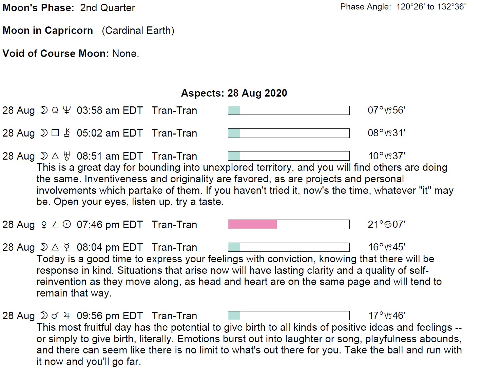
Task: Click the "Void of Course Moon:" label
Action: (56, 54)
